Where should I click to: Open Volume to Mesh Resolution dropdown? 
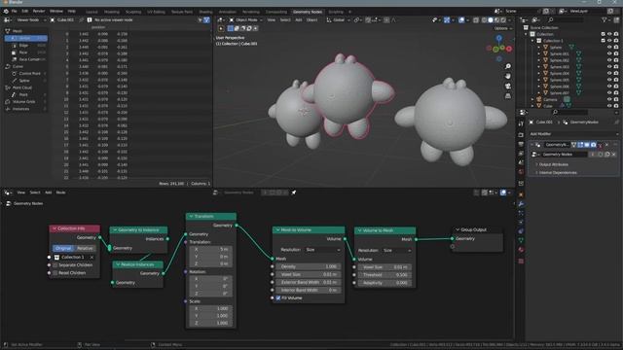click(x=397, y=251)
